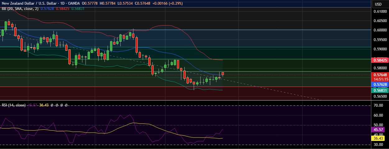Click the red 0.58425 value in BB legend

[x=63, y=9]
